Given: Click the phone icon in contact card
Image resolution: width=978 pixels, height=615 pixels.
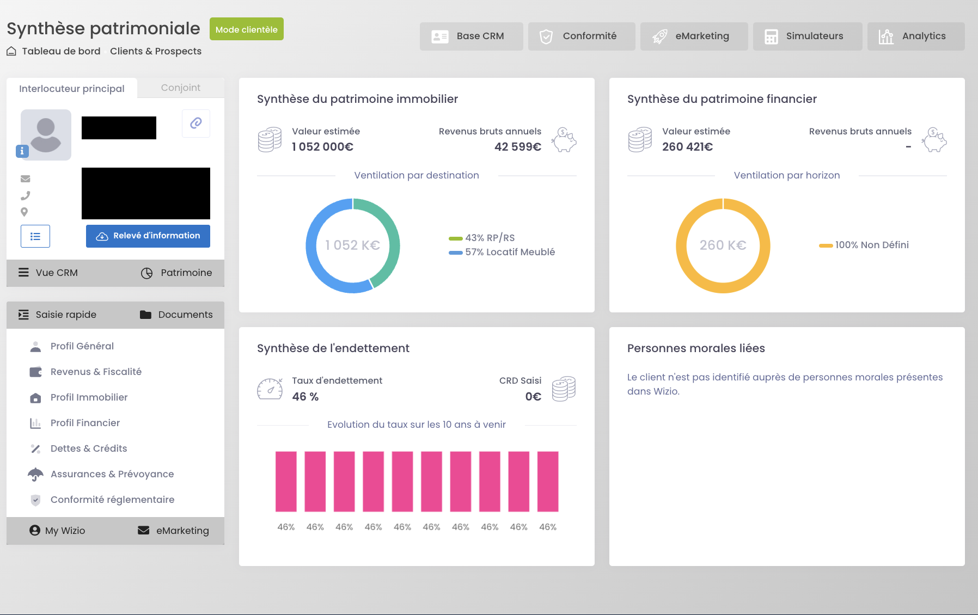Looking at the screenshot, I should [25, 195].
